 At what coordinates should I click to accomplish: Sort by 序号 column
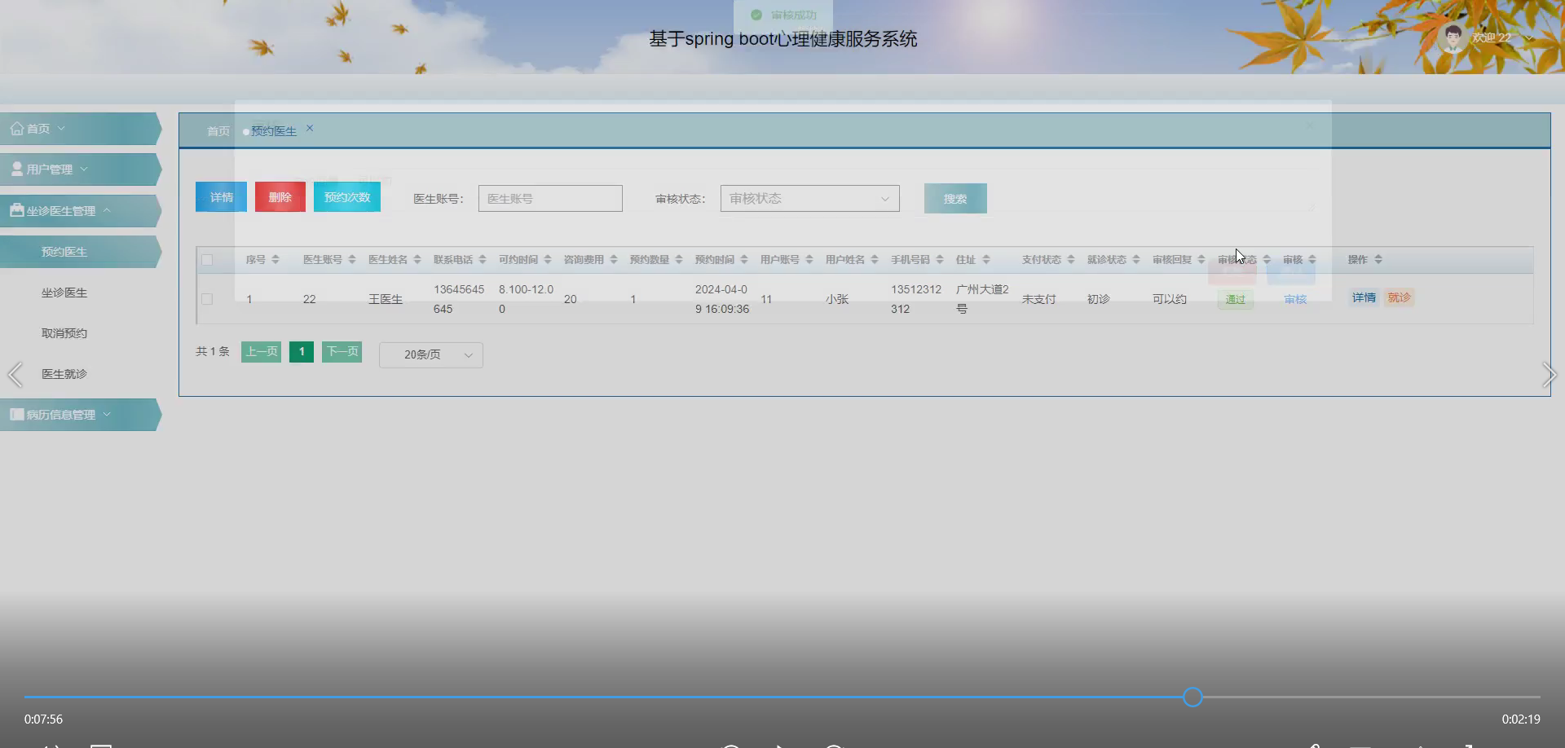tap(276, 259)
